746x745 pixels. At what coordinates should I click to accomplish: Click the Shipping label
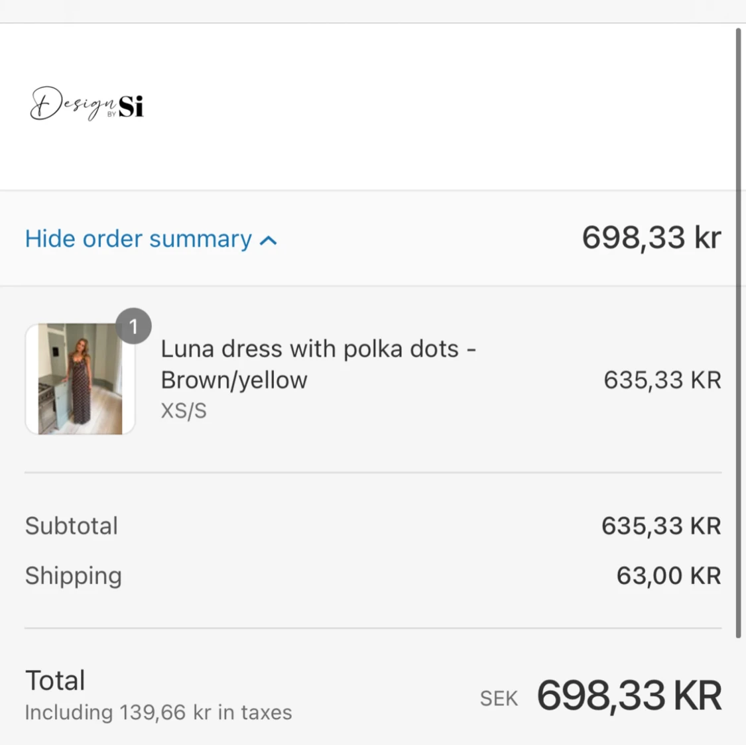(74, 575)
